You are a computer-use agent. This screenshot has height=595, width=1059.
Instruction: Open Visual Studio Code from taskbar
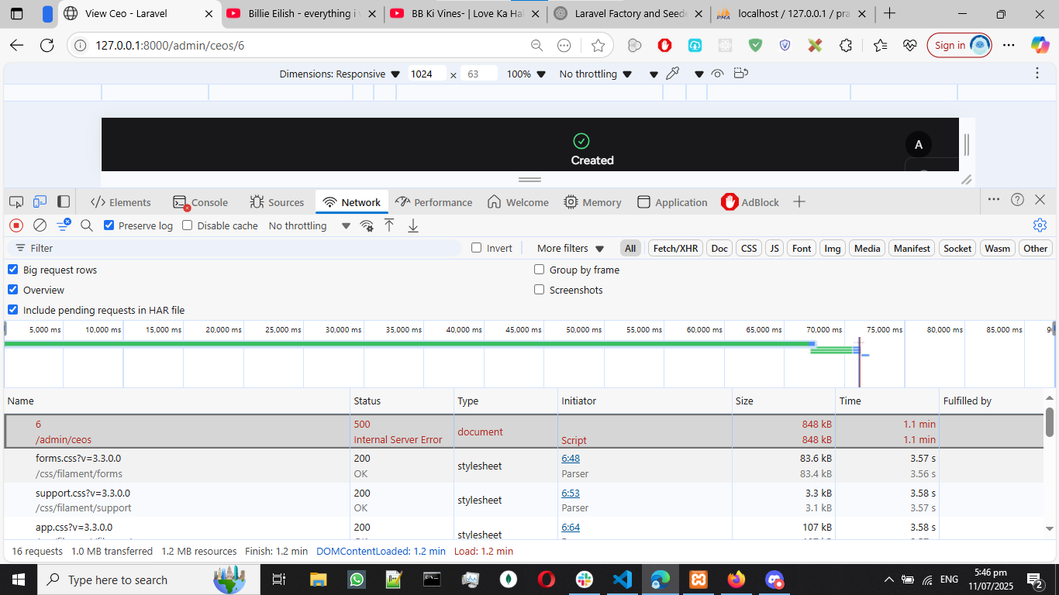pyautogui.click(x=622, y=580)
